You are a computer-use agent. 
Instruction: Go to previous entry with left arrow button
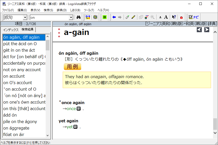[199, 30]
